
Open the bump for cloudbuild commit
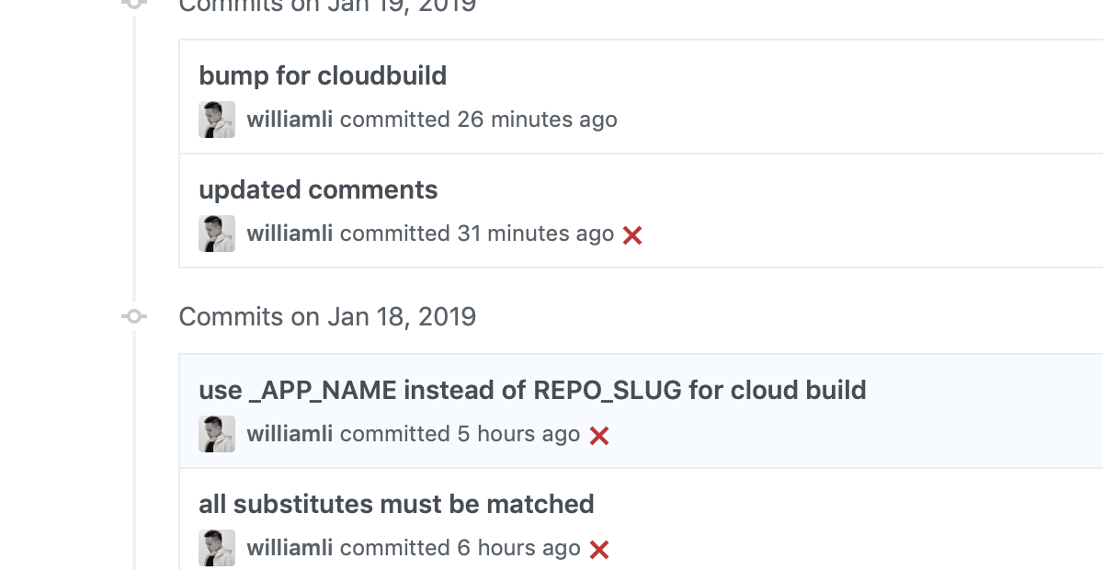323,75
